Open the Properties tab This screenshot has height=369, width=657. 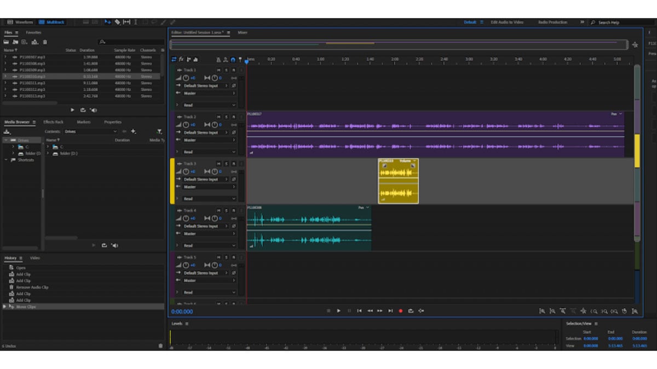[x=113, y=122]
